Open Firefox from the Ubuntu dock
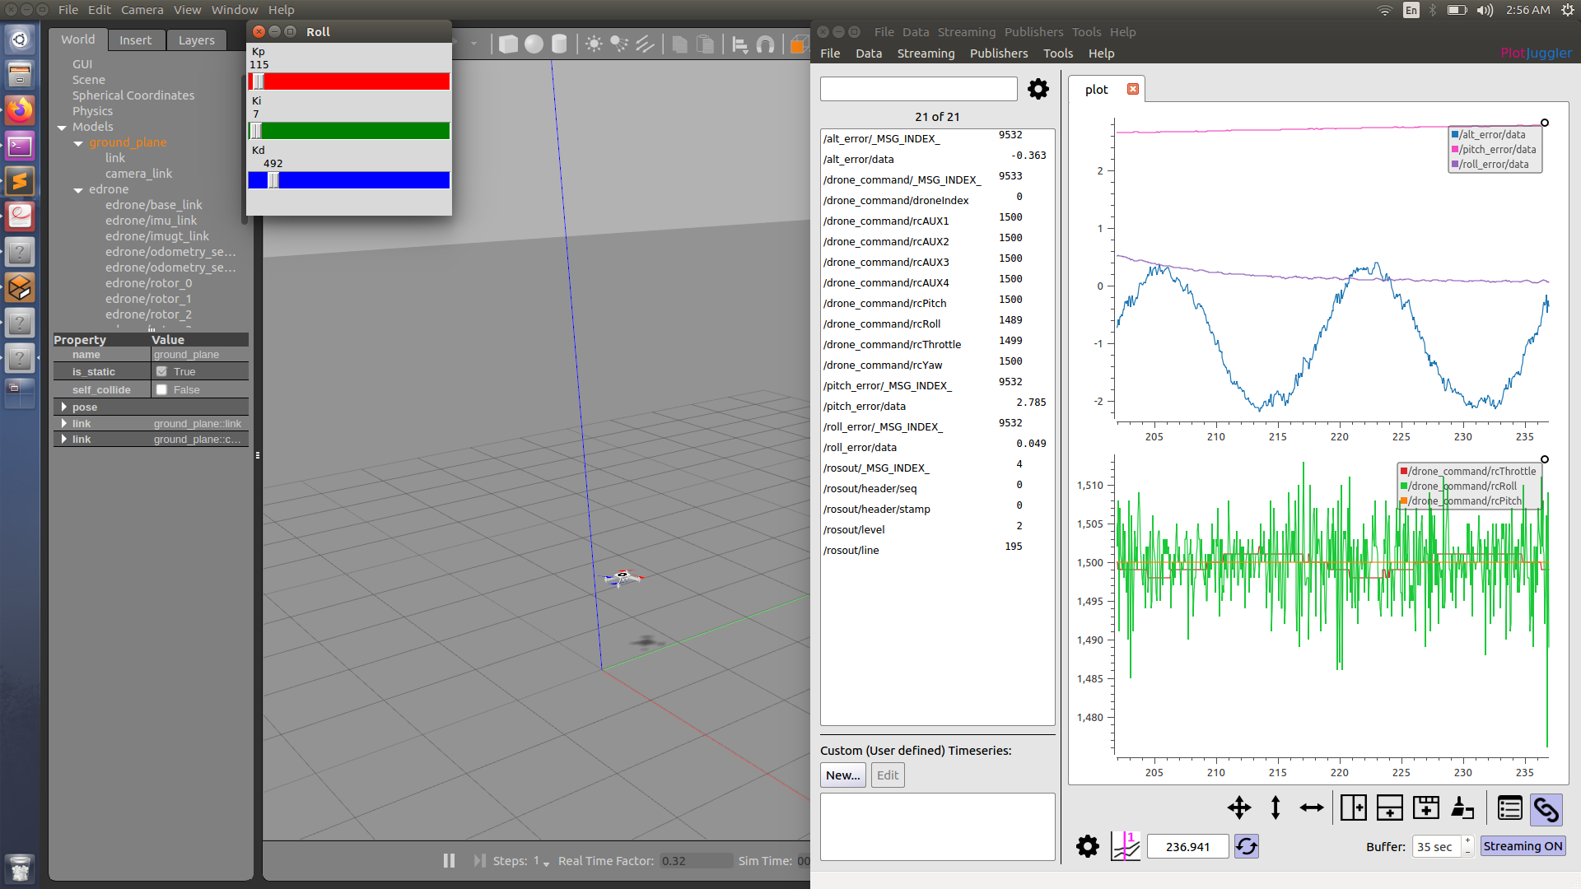1581x889 pixels. click(x=20, y=109)
